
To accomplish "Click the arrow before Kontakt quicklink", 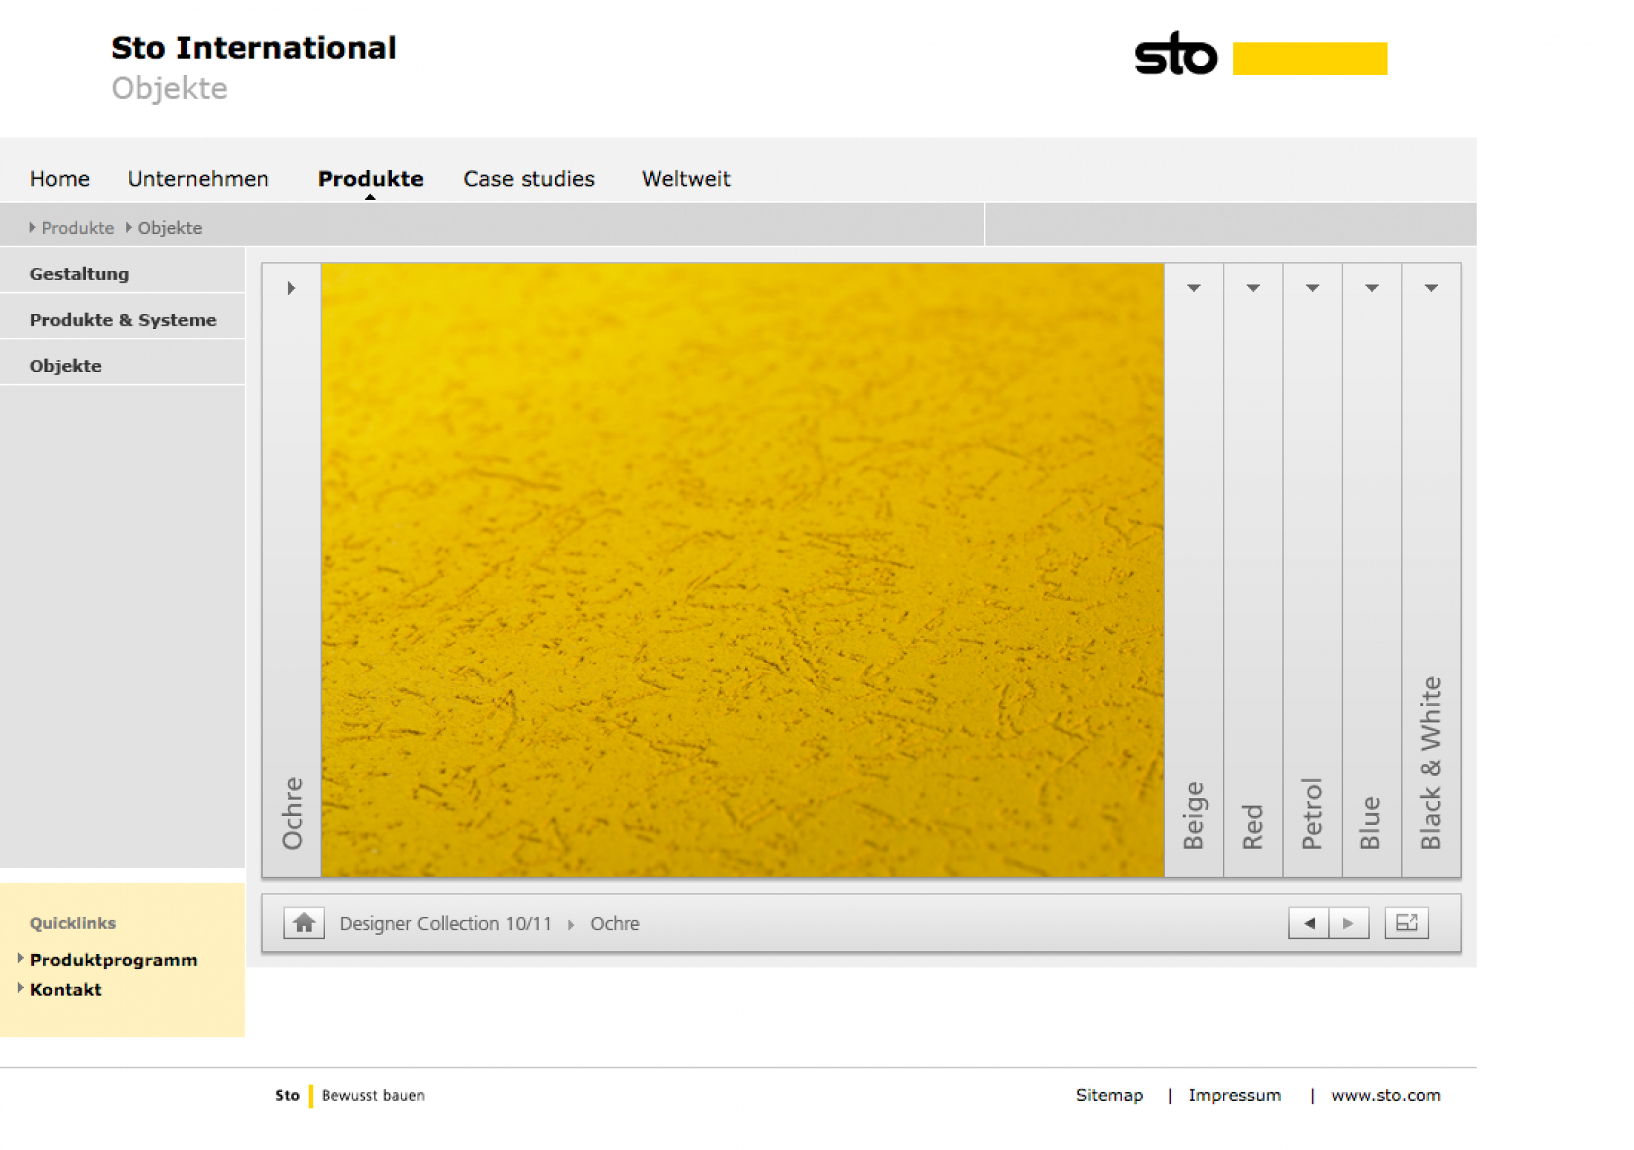I will [x=21, y=987].
